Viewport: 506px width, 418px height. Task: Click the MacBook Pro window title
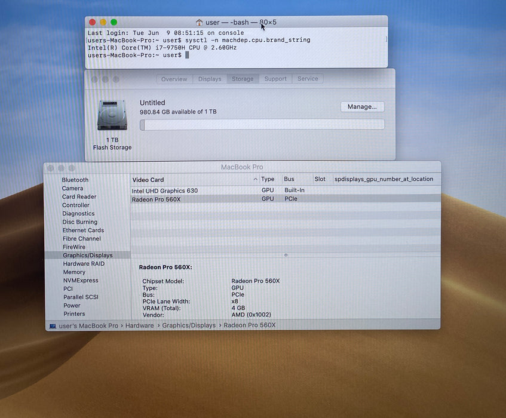(242, 167)
